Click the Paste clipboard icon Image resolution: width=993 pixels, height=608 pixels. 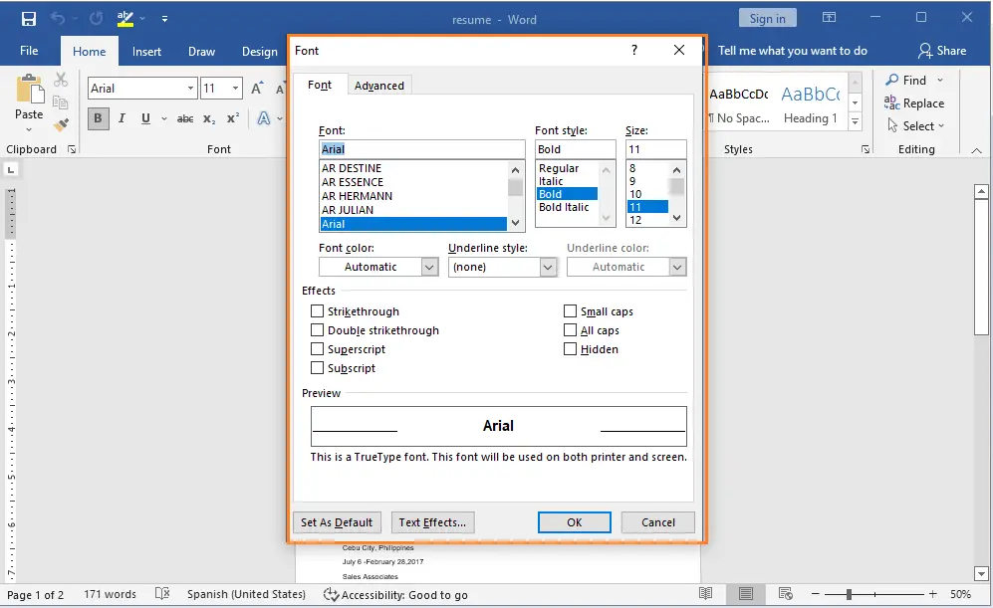[x=29, y=89]
